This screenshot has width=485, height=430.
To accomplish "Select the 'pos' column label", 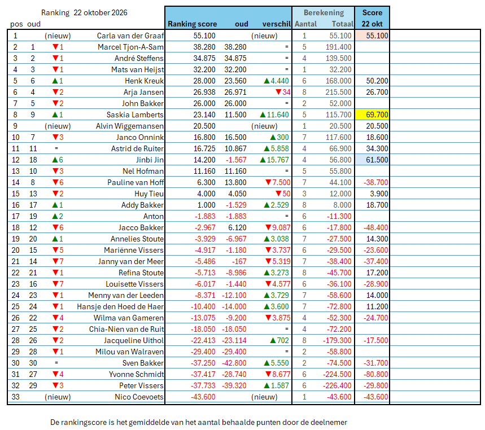I will pyautogui.click(x=16, y=24).
